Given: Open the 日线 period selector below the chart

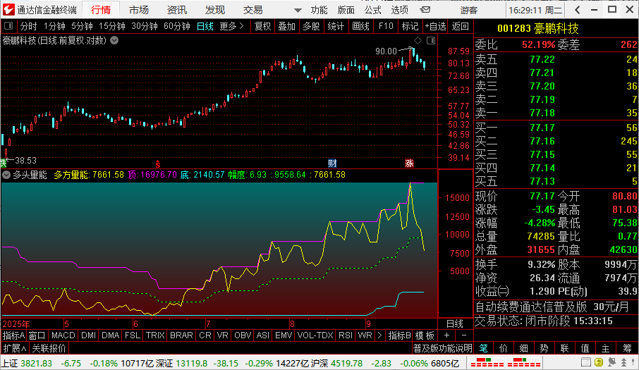Looking at the screenshot, I should click(x=455, y=324).
